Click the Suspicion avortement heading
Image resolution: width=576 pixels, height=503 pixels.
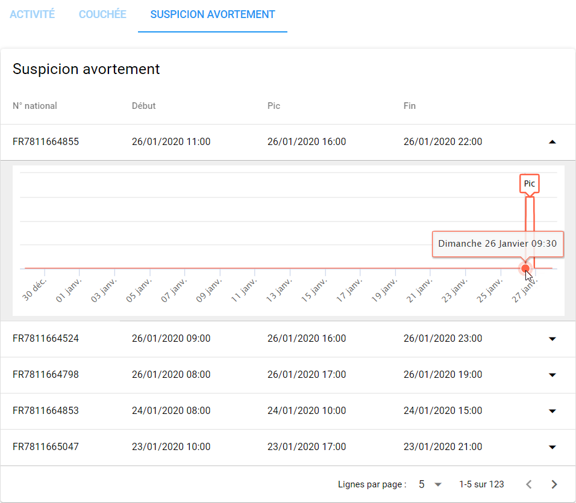click(86, 69)
